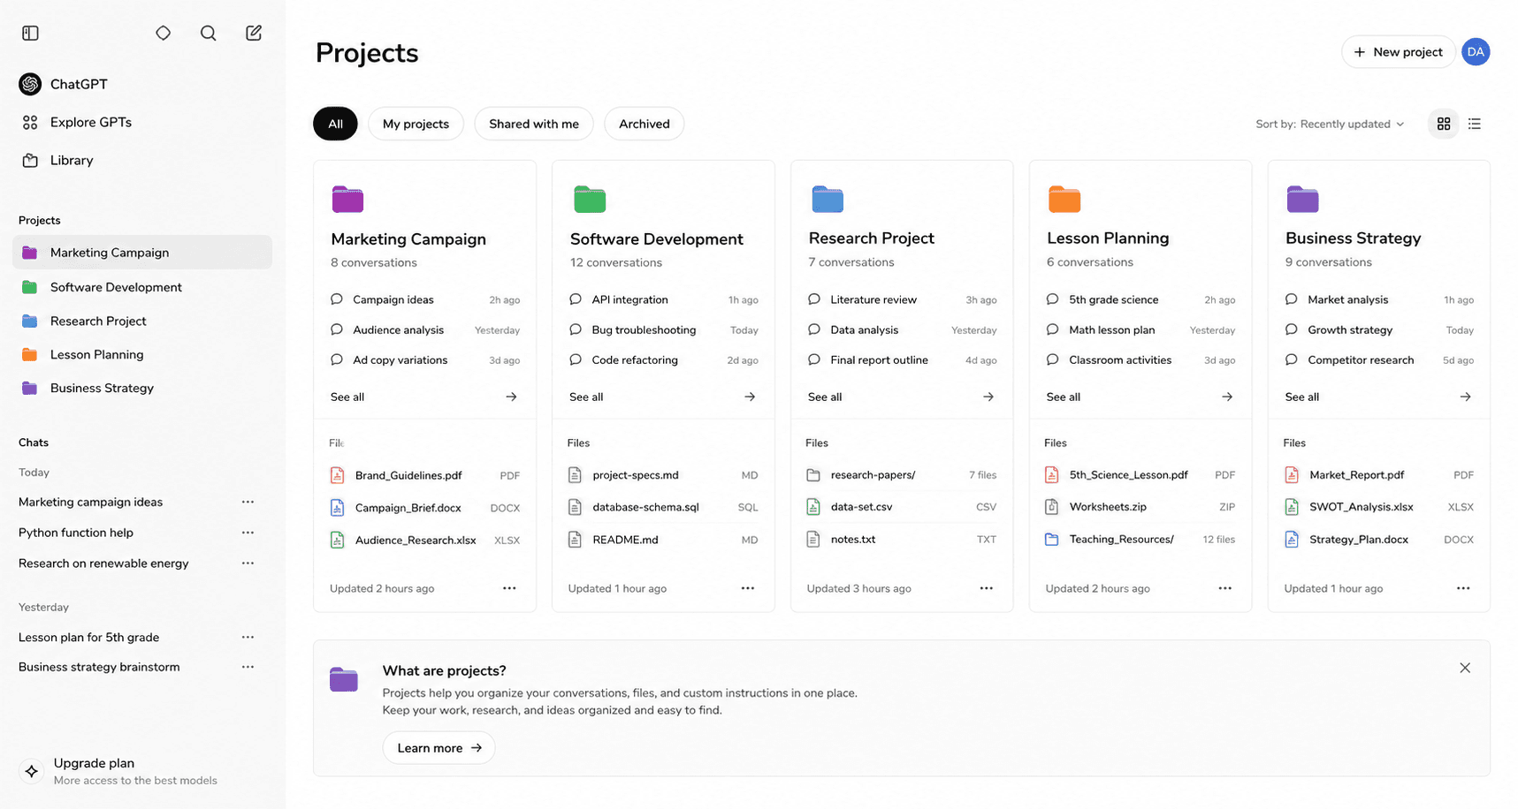See all Software Development conversations

663,397
